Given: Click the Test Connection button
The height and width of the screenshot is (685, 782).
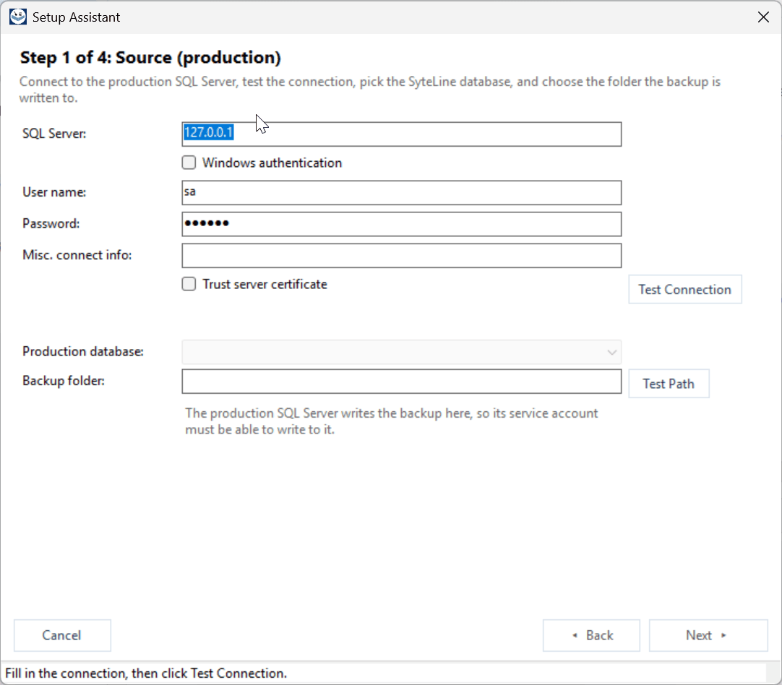Looking at the screenshot, I should pyautogui.click(x=684, y=289).
